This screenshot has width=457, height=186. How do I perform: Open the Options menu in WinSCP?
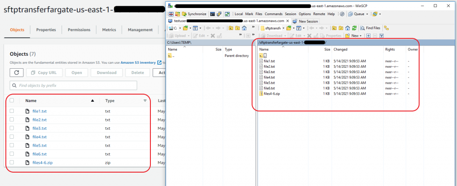(x=305, y=14)
